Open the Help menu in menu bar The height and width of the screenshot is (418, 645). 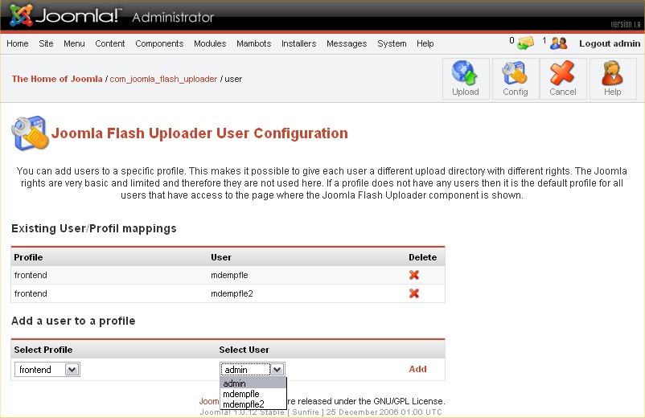click(x=425, y=43)
